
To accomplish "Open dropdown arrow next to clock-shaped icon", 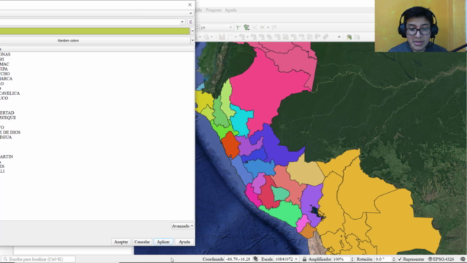I will 212,37.
